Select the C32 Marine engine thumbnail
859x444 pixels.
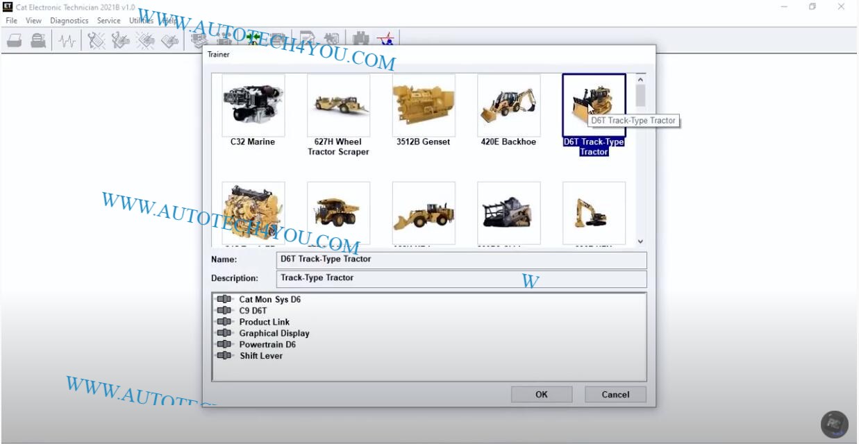pyautogui.click(x=253, y=105)
